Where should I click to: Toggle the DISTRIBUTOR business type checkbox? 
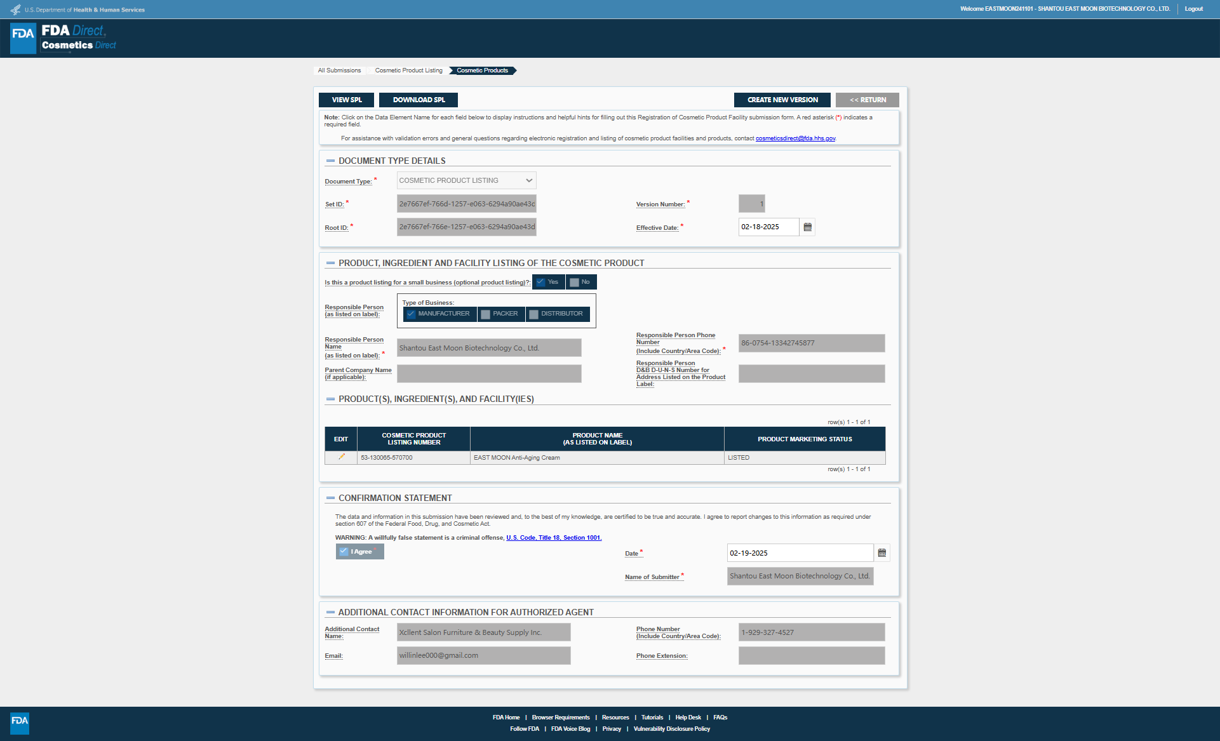[x=534, y=314]
